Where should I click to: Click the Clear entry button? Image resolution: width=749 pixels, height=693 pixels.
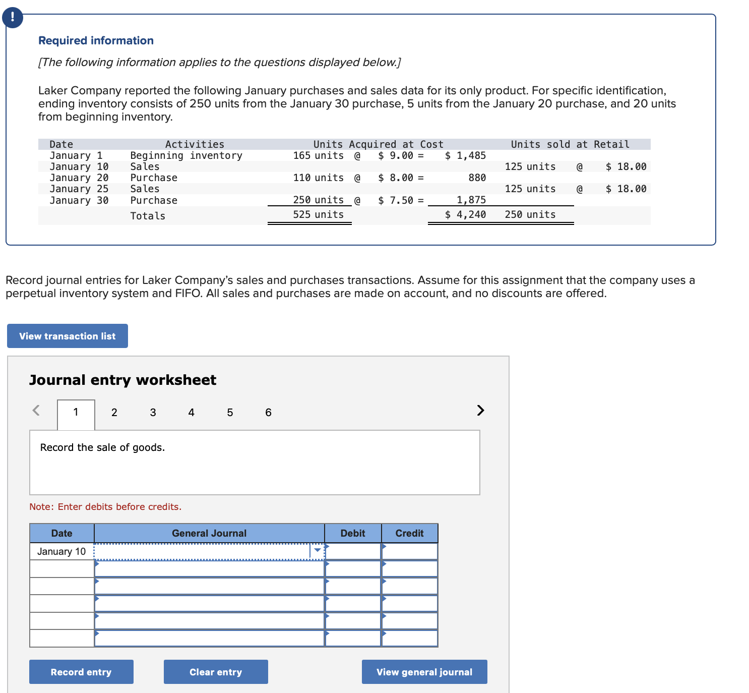tap(216, 672)
